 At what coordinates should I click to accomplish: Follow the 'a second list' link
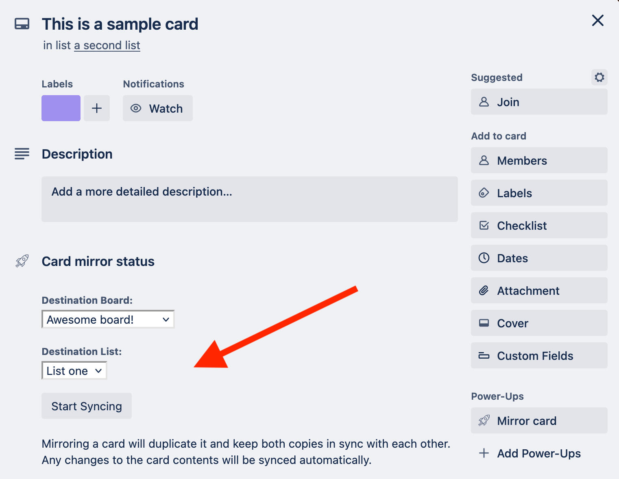(x=107, y=45)
